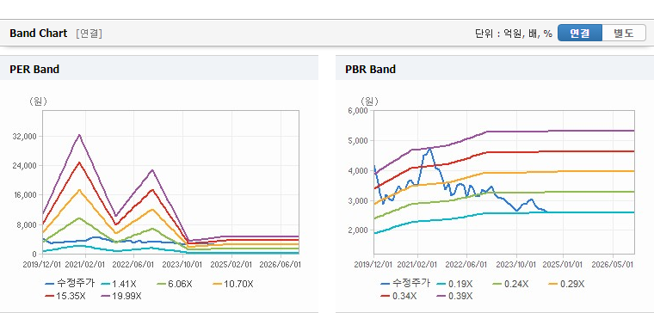Click the 32,000 axis label in PER chart
The height and width of the screenshot is (313, 654).
coord(26,136)
